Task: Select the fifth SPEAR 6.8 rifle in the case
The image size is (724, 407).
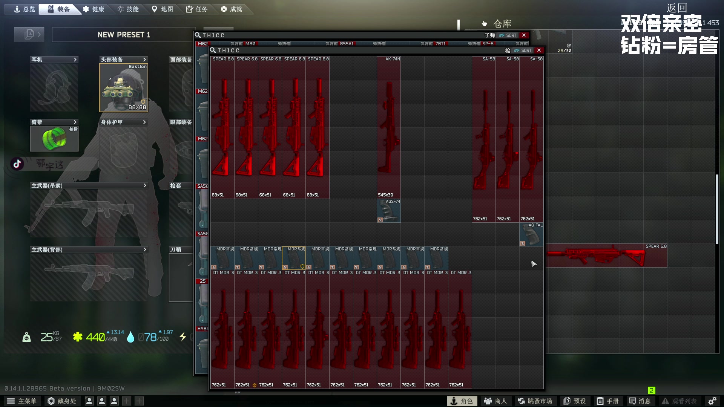Action: [318, 127]
